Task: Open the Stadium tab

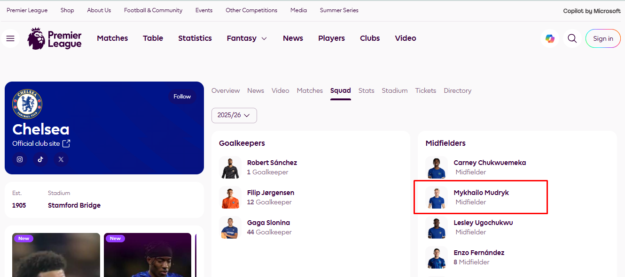Action: click(395, 90)
